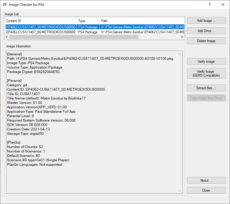
Task: Click the path cell in first row
Action: click(x=142, y=27)
